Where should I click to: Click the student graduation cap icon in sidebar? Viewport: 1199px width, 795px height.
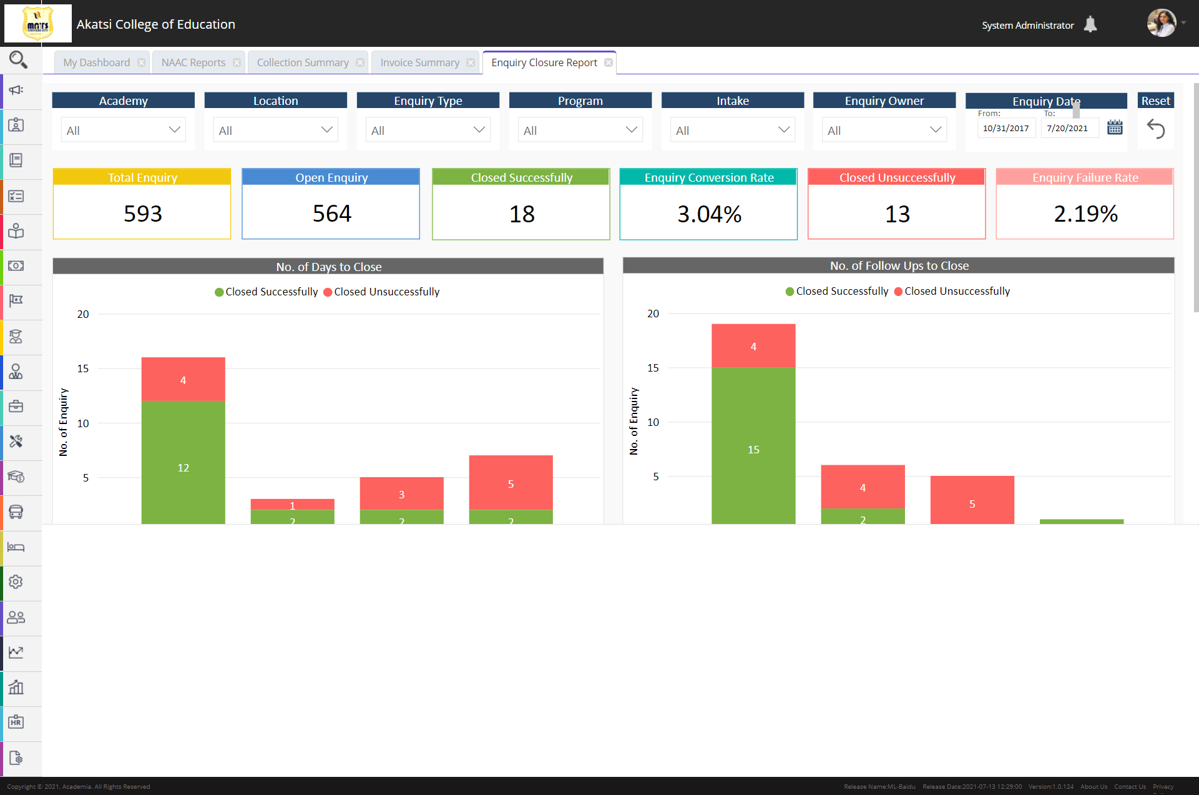coord(17,337)
